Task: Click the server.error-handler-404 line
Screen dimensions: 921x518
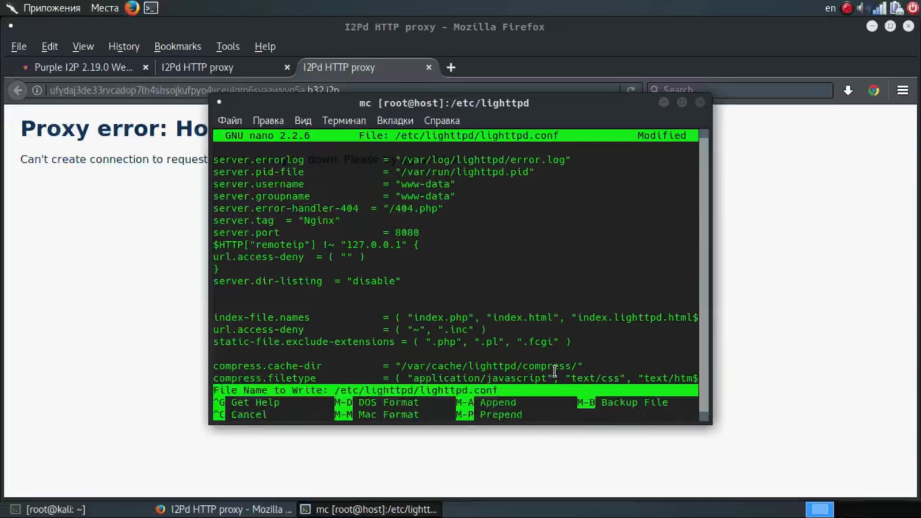Action: click(x=328, y=208)
